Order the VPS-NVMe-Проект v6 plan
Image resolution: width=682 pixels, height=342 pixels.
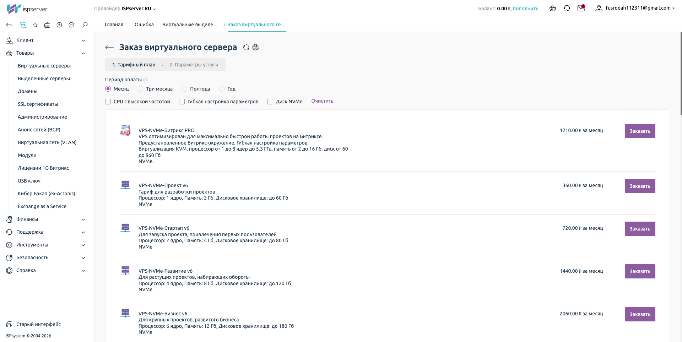(x=640, y=186)
